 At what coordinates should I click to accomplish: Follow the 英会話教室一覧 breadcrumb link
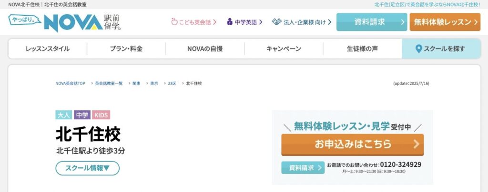pos(109,84)
